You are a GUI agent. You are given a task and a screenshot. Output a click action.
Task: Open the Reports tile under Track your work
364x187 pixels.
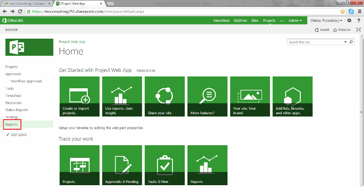(207, 165)
